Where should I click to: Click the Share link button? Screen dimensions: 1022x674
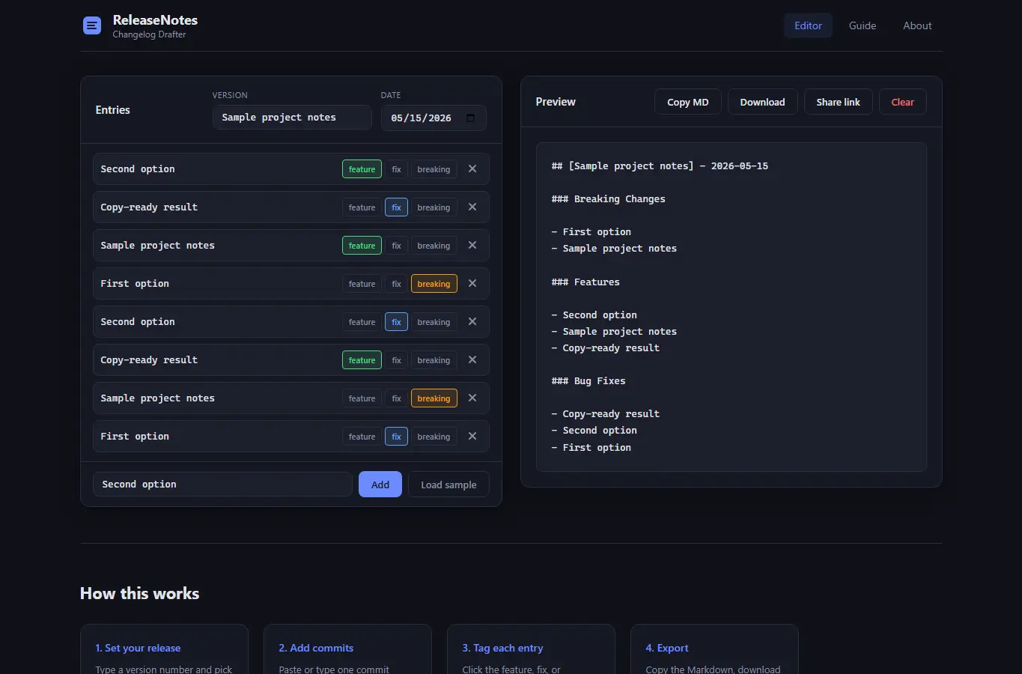[x=838, y=102]
